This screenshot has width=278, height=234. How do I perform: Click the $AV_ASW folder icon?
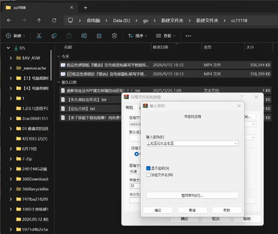[x=19, y=58]
